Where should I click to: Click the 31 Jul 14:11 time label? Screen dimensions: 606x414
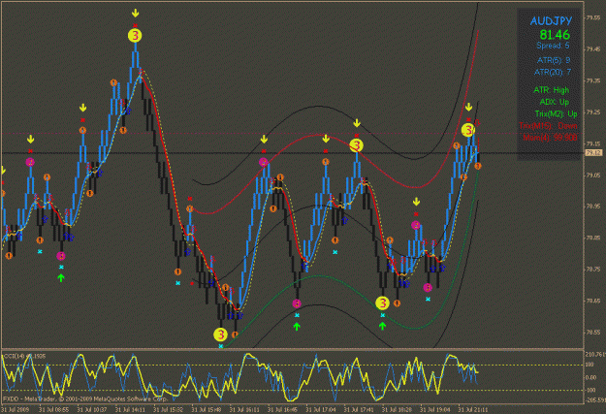tap(130, 409)
